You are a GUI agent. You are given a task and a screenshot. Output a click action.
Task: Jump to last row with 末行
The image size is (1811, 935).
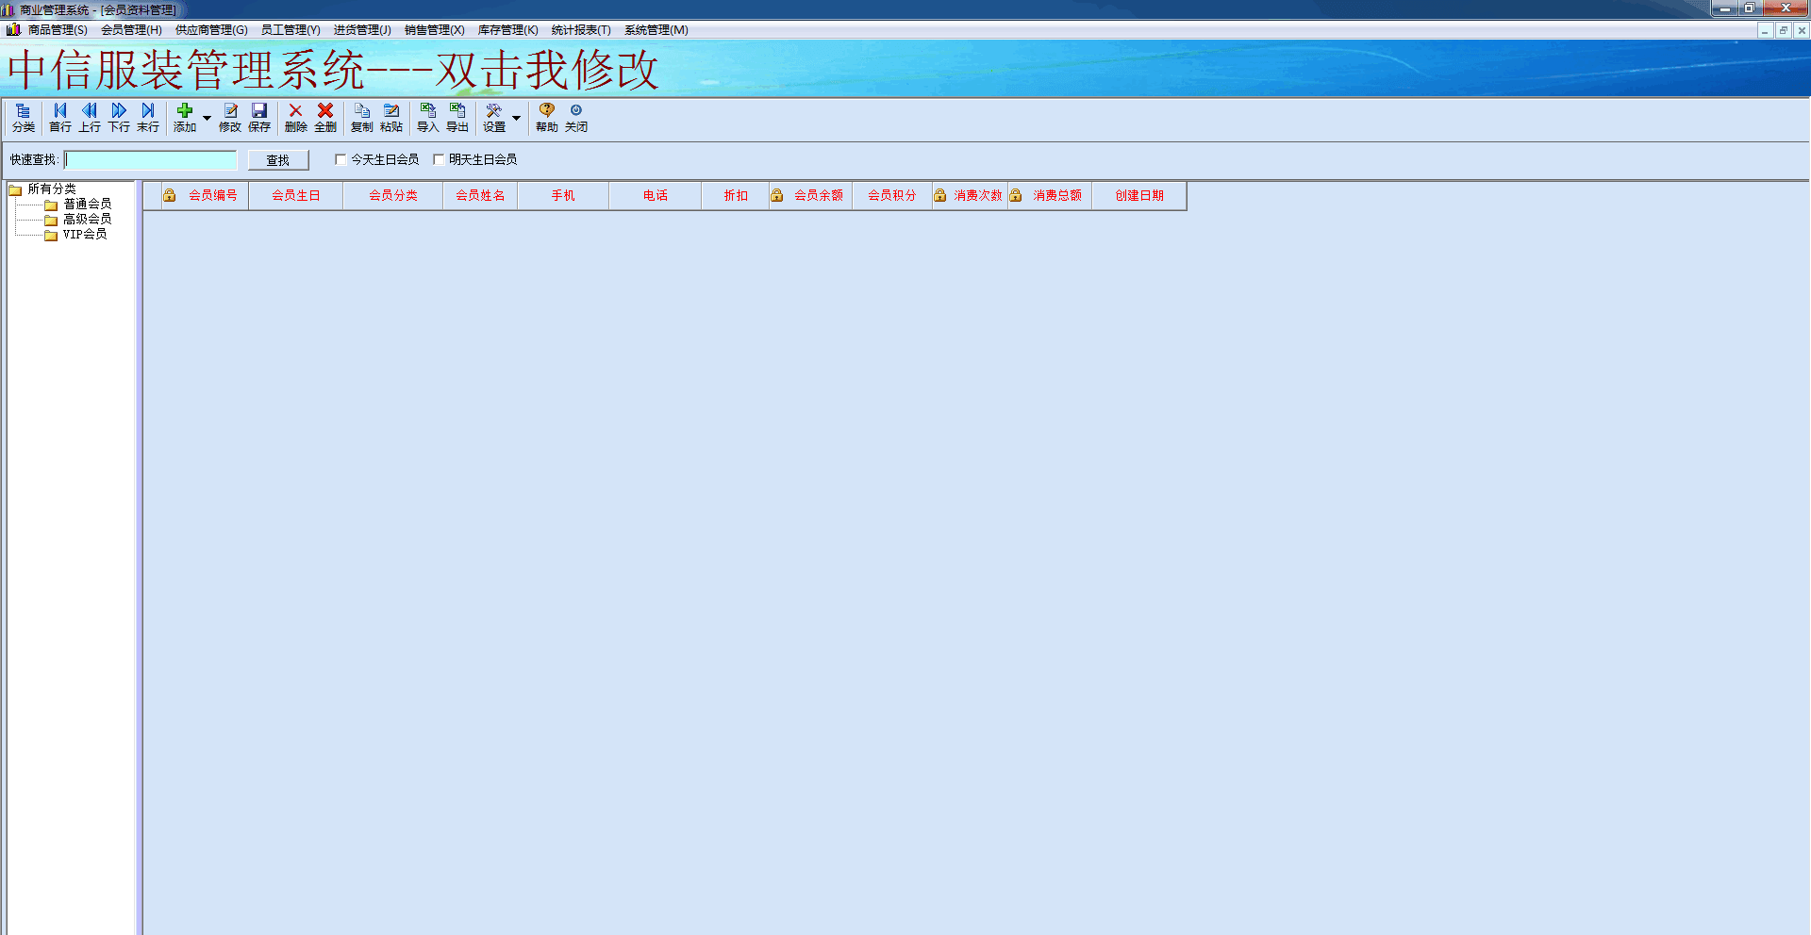(x=148, y=118)
